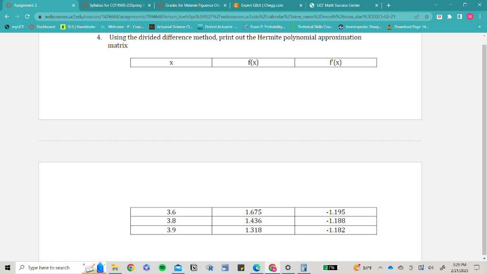Select the -1.195 derivative cell
The height and width of the screenshot is (274, 487).
pyautogui.click(x=335, y=212)
